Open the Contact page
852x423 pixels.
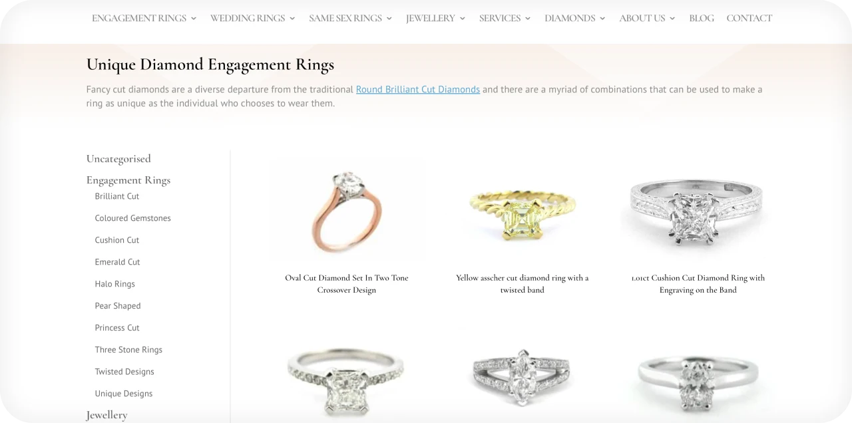tap(749, 19)
